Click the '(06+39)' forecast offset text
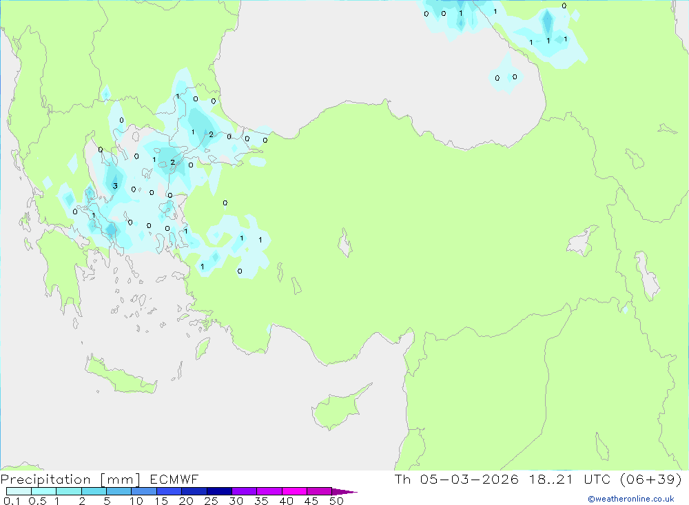Image resolution: width=689 pixels, height=505 pixels. (x=651, y=480)
